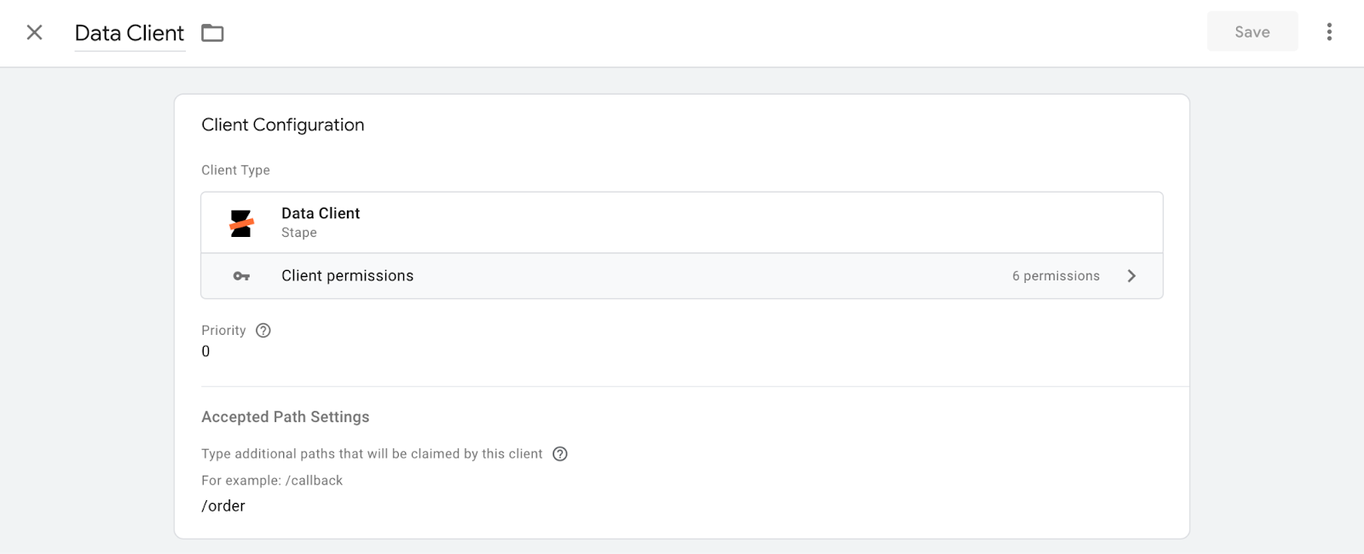Open the accepted paths help tooltip
The height and width of the screenshot is (554, 1364).
point(560,453)
